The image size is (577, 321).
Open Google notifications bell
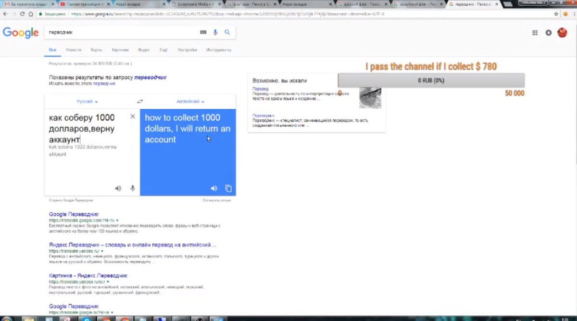point(548,33)
